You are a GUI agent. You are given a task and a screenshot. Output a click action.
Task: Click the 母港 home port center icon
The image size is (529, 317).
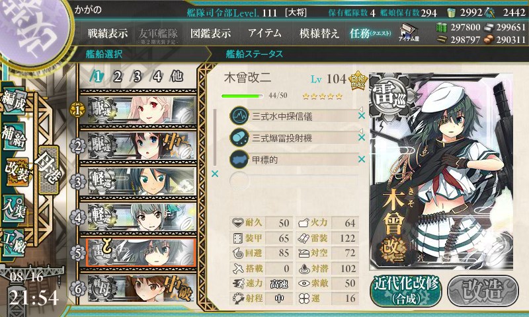(48, 170)
